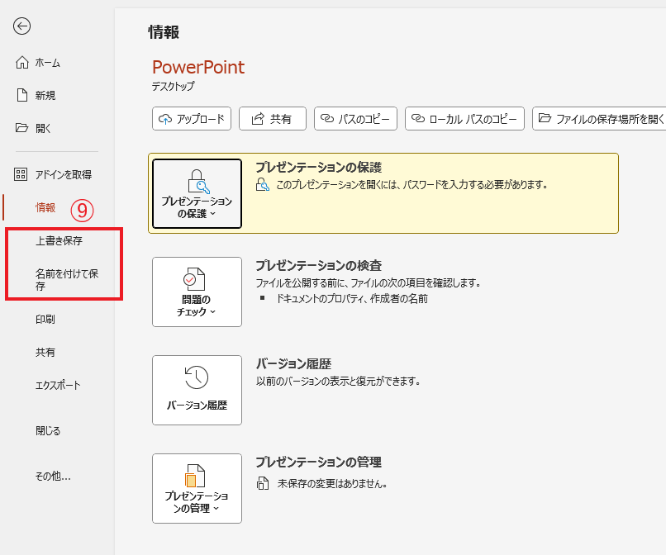The width and height of the screenshot is (666, 555).
Task: Open アドインを取得
Action: pos(53,174)
